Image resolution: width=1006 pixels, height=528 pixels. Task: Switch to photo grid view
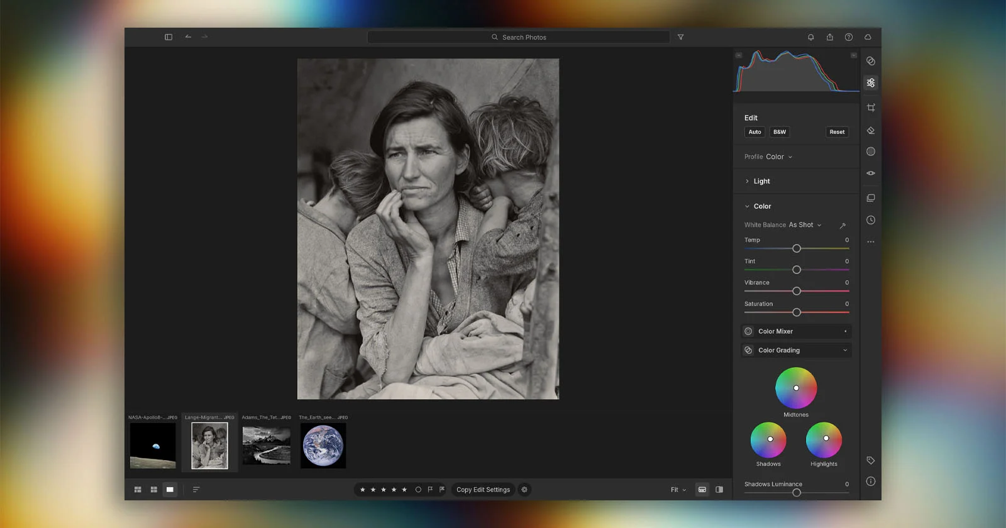pyautogui.click(x=138, y=490)
